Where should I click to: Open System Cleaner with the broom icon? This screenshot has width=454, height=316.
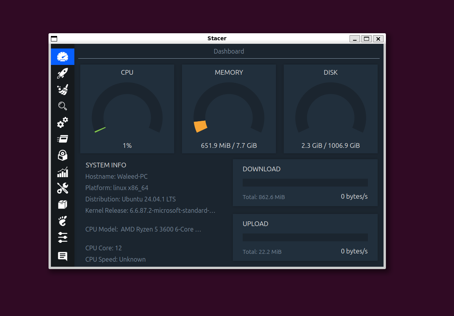pyautogui.click(x=63, y=89)
